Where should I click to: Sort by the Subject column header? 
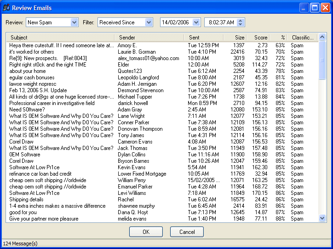tap(61, 38)
